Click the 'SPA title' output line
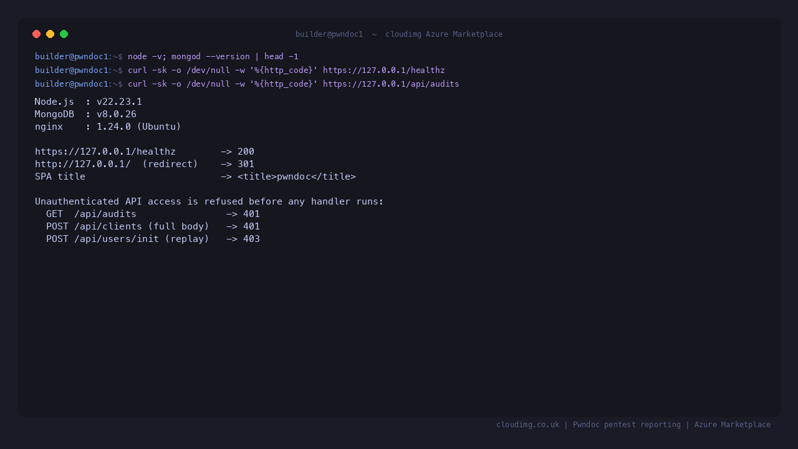The image size is (798, 449). [x=195, y=176]
